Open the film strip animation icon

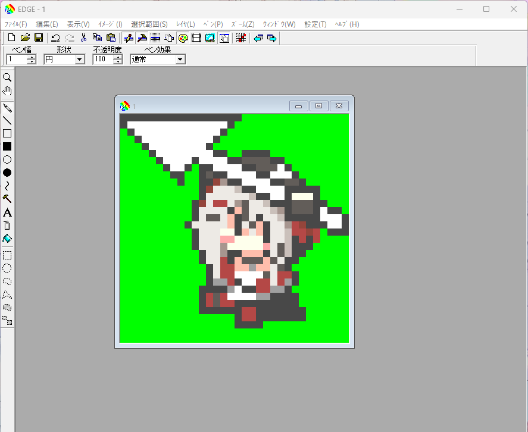click(196, 38)
